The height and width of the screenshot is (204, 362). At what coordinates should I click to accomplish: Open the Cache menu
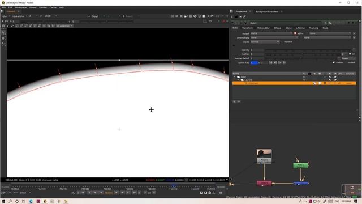(x=53, y=7)
